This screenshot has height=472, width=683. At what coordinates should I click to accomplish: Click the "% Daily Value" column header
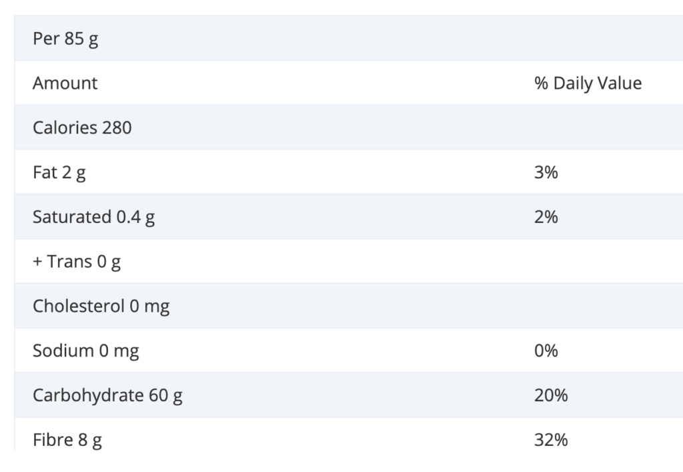point(588,83)
